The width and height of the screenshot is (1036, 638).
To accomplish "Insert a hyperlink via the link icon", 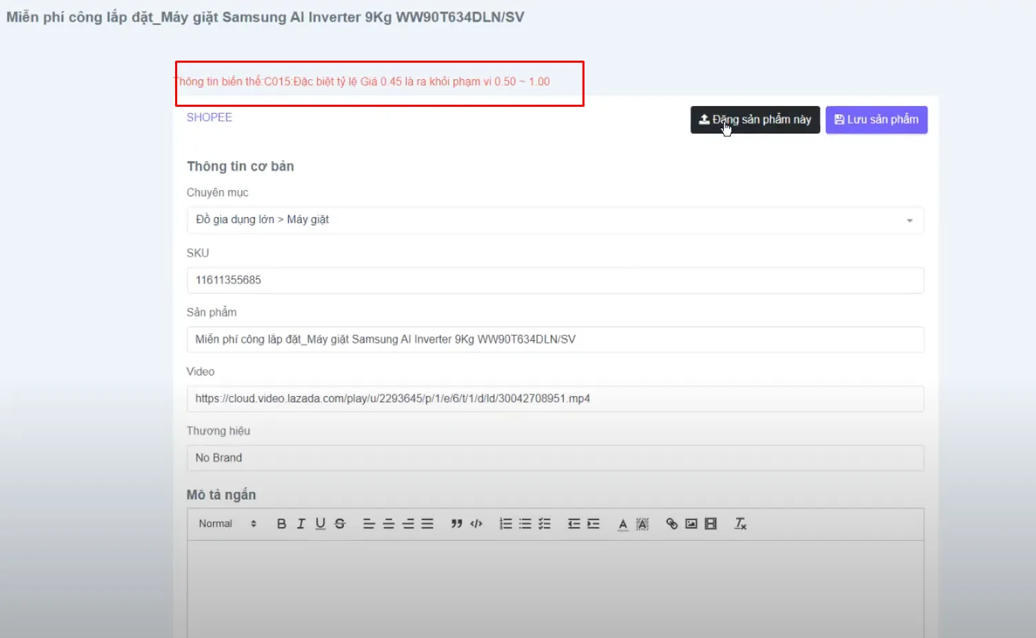I will tap(671, 524).
